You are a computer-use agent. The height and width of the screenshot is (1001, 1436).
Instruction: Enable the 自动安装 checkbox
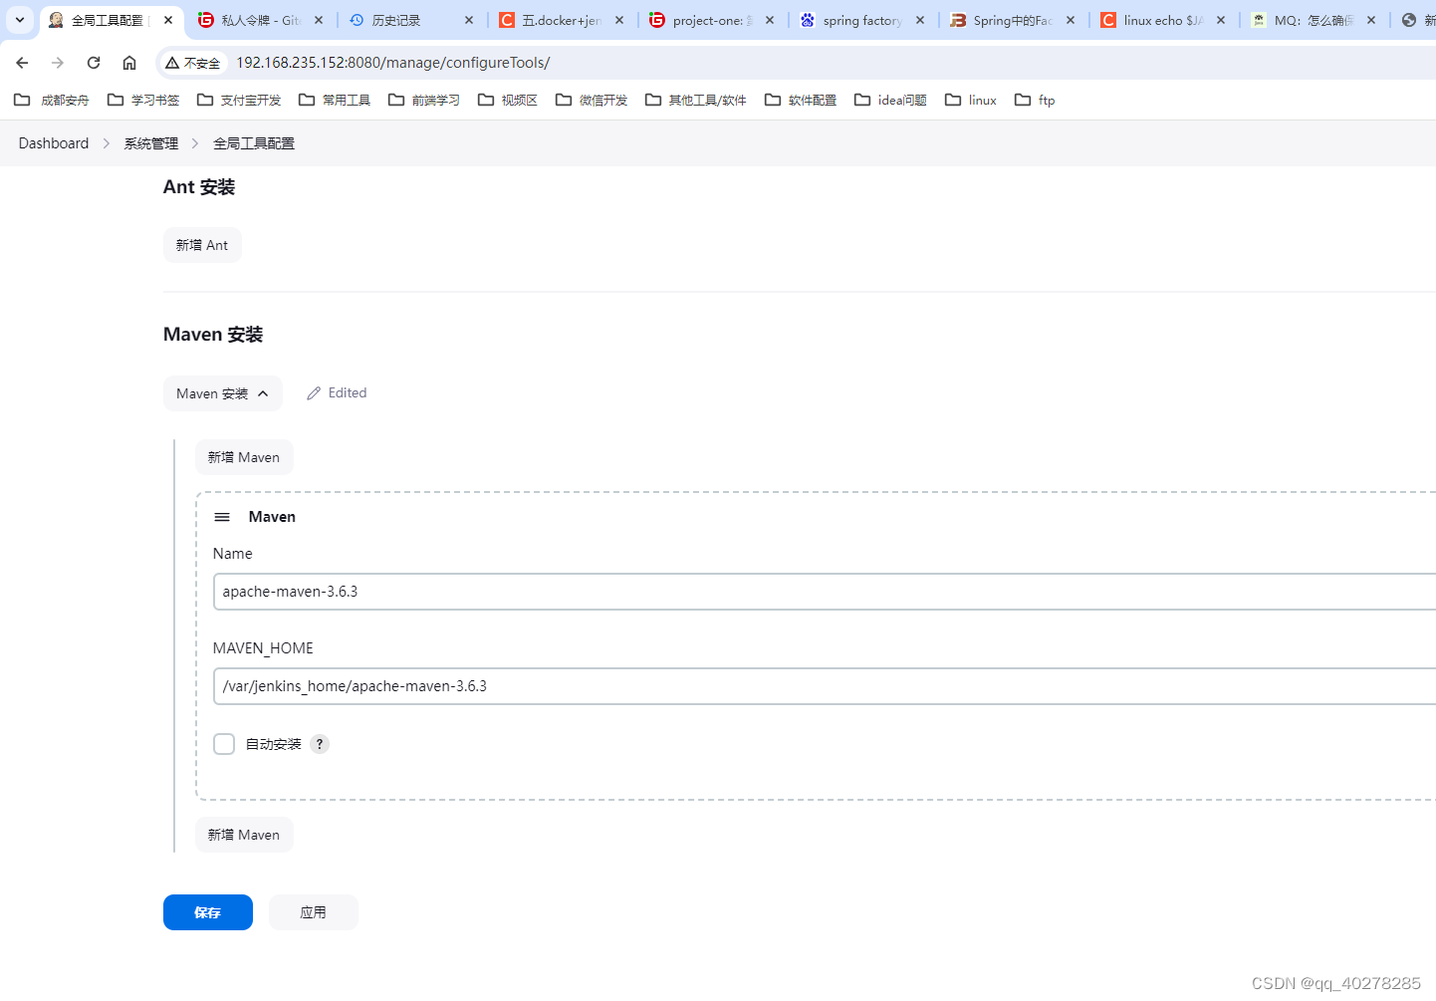click(224, 744)
